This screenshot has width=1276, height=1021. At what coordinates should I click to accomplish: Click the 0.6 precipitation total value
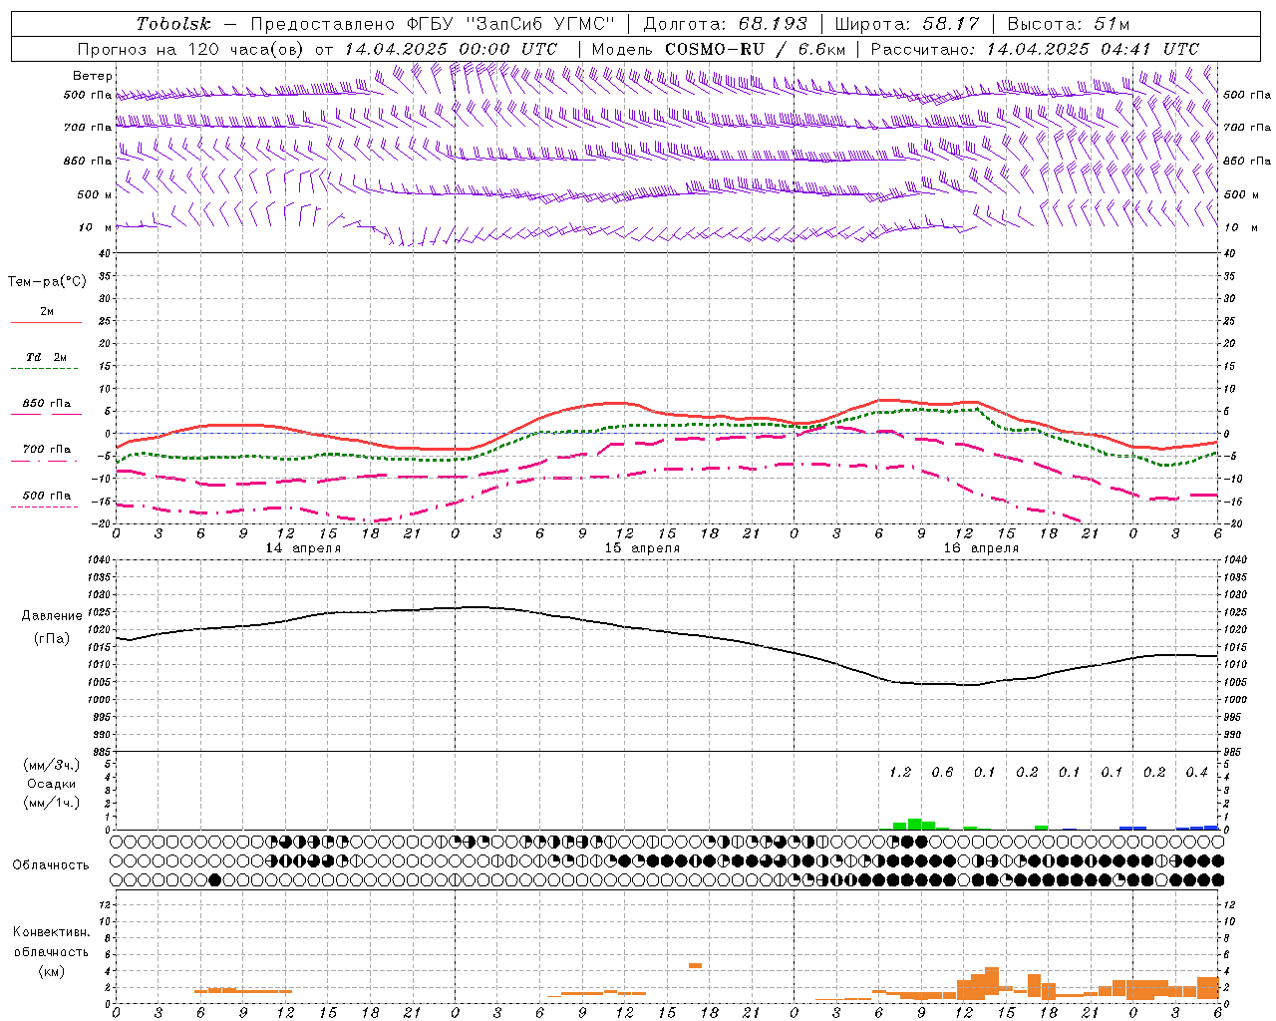tap(942, 773)
